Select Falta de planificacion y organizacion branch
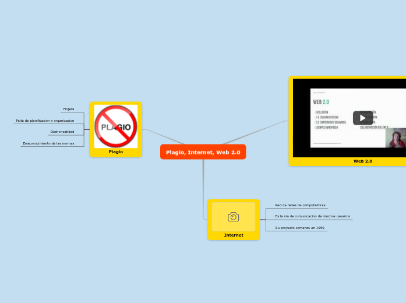Image resolution: width=406 pixels, height=303 pixels. [x=45, y=121]
